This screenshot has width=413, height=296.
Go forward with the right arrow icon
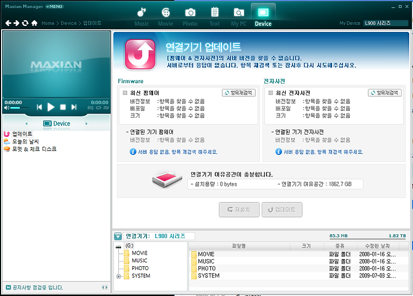pos(17,23)
